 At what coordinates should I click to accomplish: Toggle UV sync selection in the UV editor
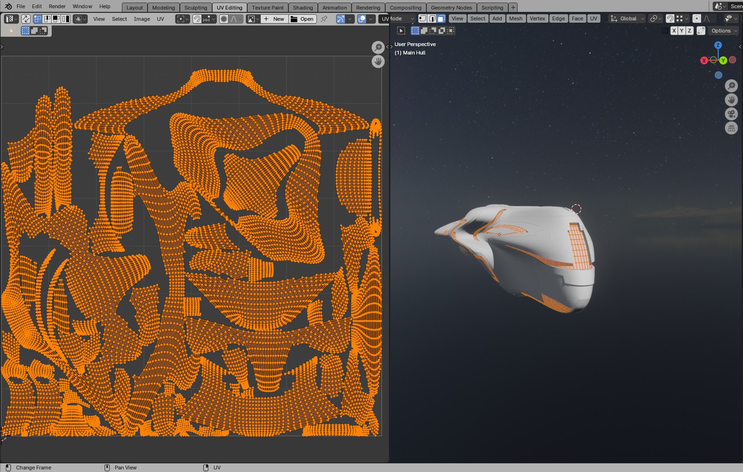point(26,19)
